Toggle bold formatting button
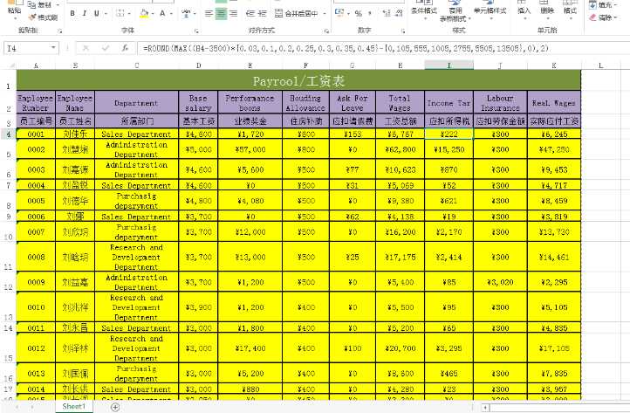Viewport: 630px width, 413px height. pos(72,14)
